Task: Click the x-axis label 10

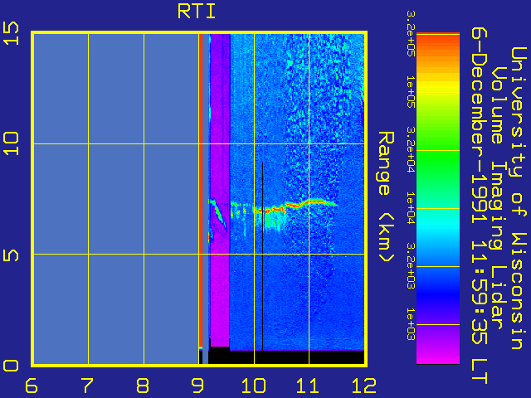Action: tap(254, 386)
